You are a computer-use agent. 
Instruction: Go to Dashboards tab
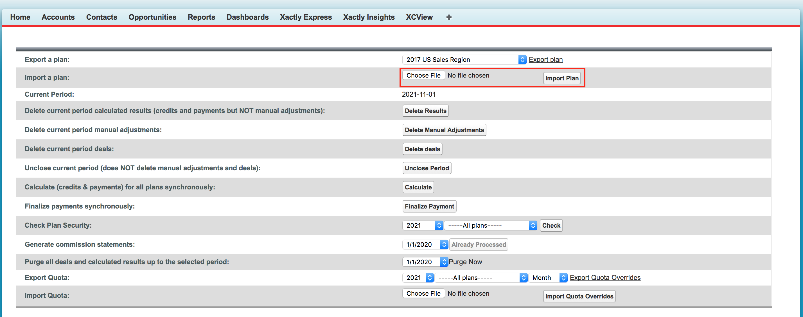coord(247,17)
